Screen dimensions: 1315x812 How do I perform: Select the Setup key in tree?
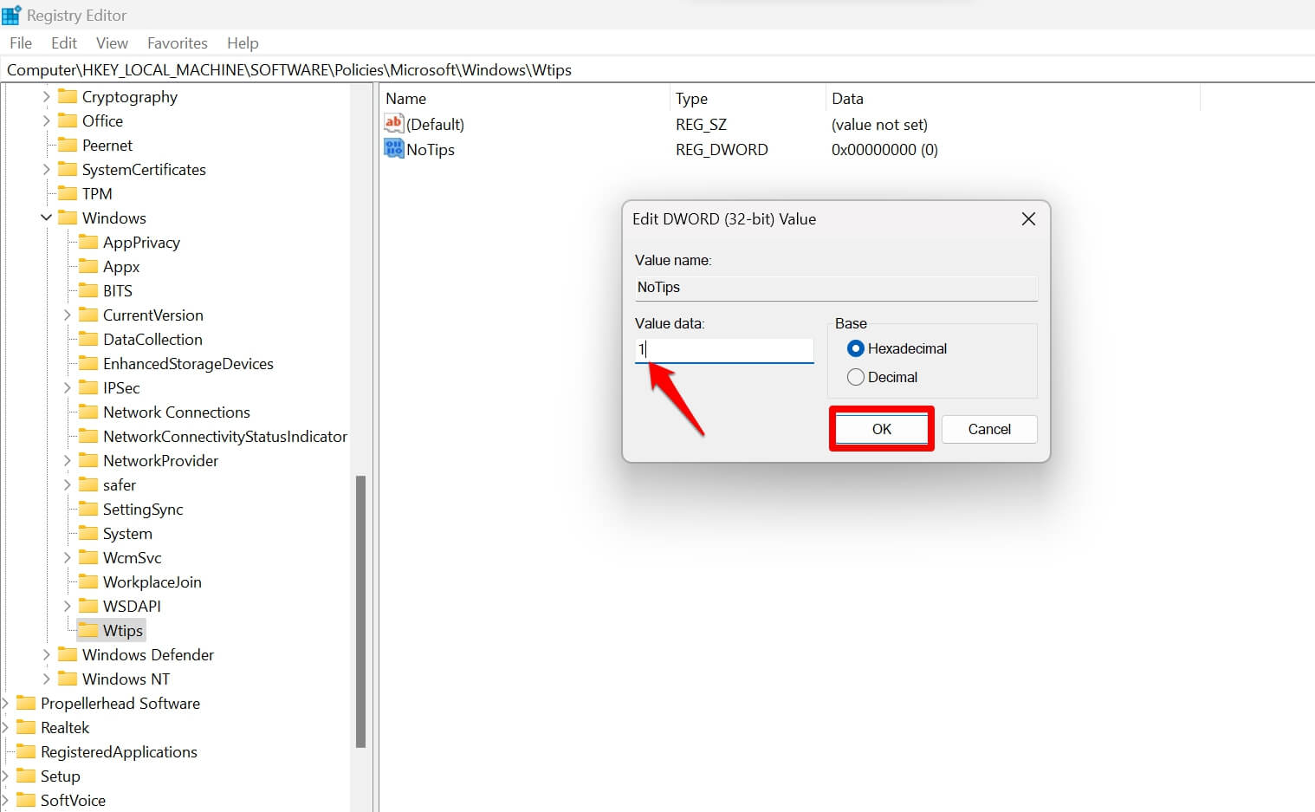pyautogui.click(x=60, y=776)
